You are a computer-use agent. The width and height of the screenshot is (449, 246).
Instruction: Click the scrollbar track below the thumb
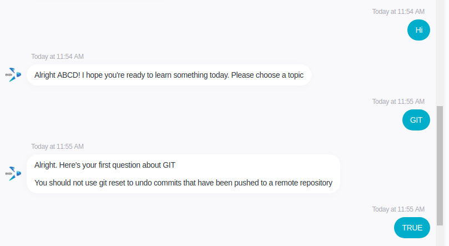[x=440, y=236]
